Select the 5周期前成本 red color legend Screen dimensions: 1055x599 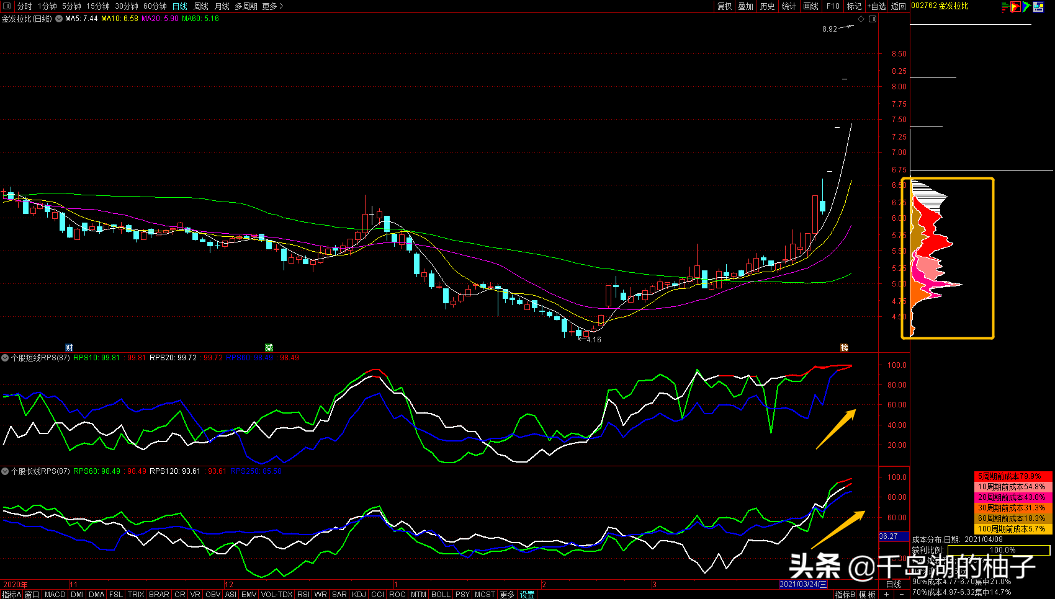pos(1013,476)
